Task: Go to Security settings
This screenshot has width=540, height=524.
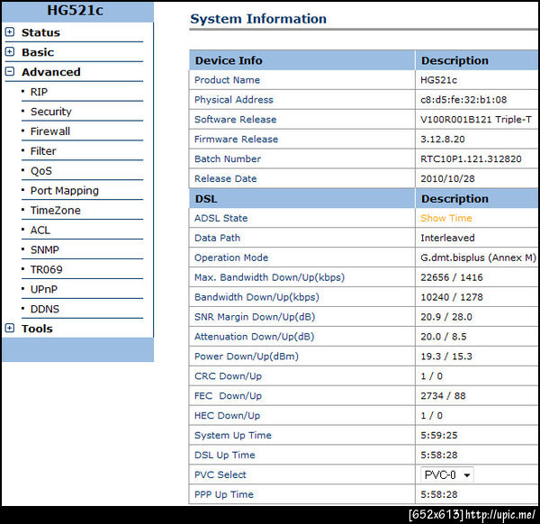Action: pos(50,112)
